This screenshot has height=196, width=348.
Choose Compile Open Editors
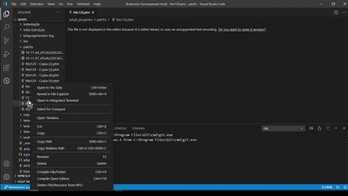pos(71,179)
